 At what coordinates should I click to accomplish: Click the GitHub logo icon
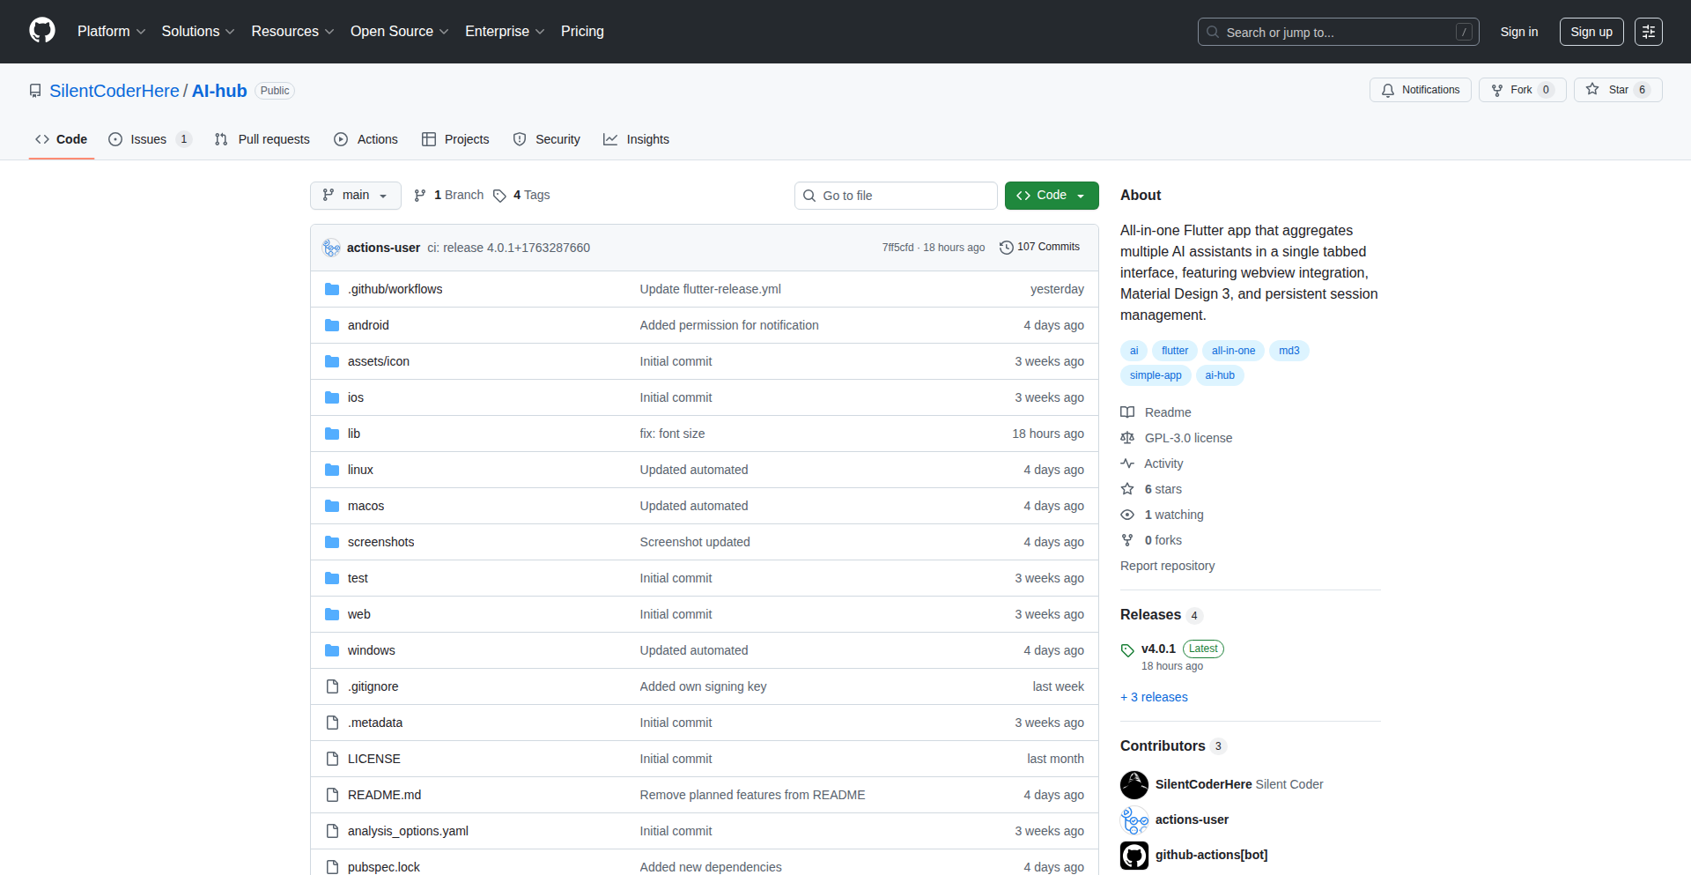tap(42, 31)
